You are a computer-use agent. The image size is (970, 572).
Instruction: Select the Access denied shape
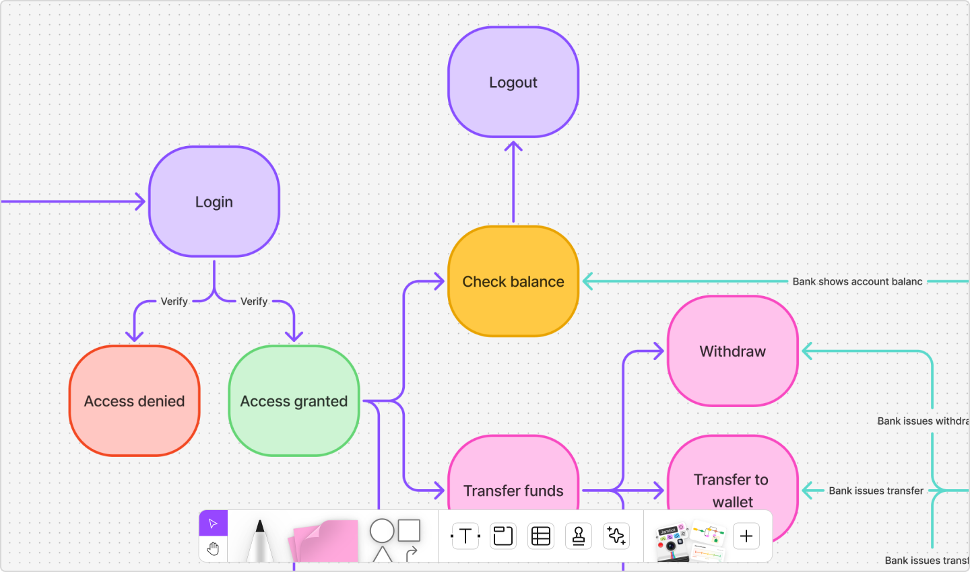[x=134, y=401]
